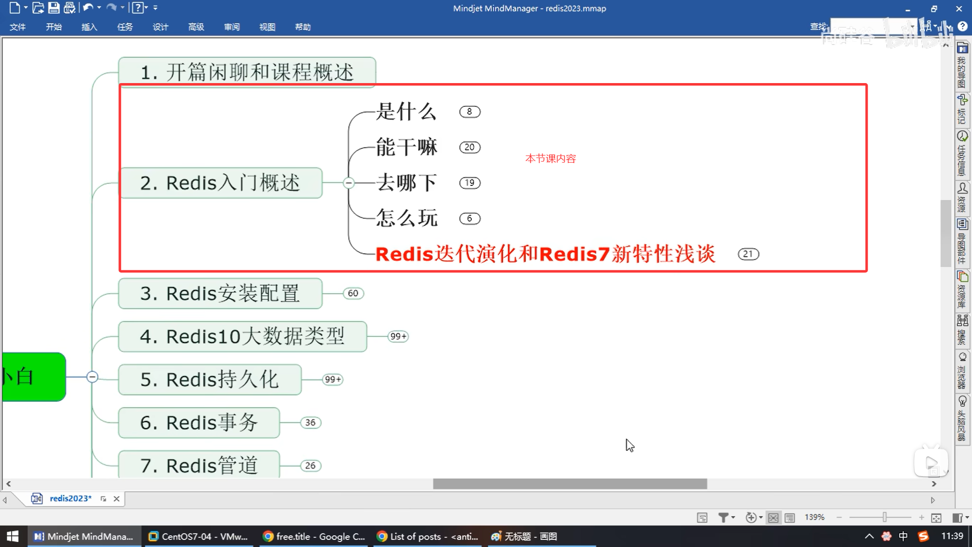Viewport: 972px width, 547px height.
Task: Collapse the central topic branch toggle
Action: (92, 377)
